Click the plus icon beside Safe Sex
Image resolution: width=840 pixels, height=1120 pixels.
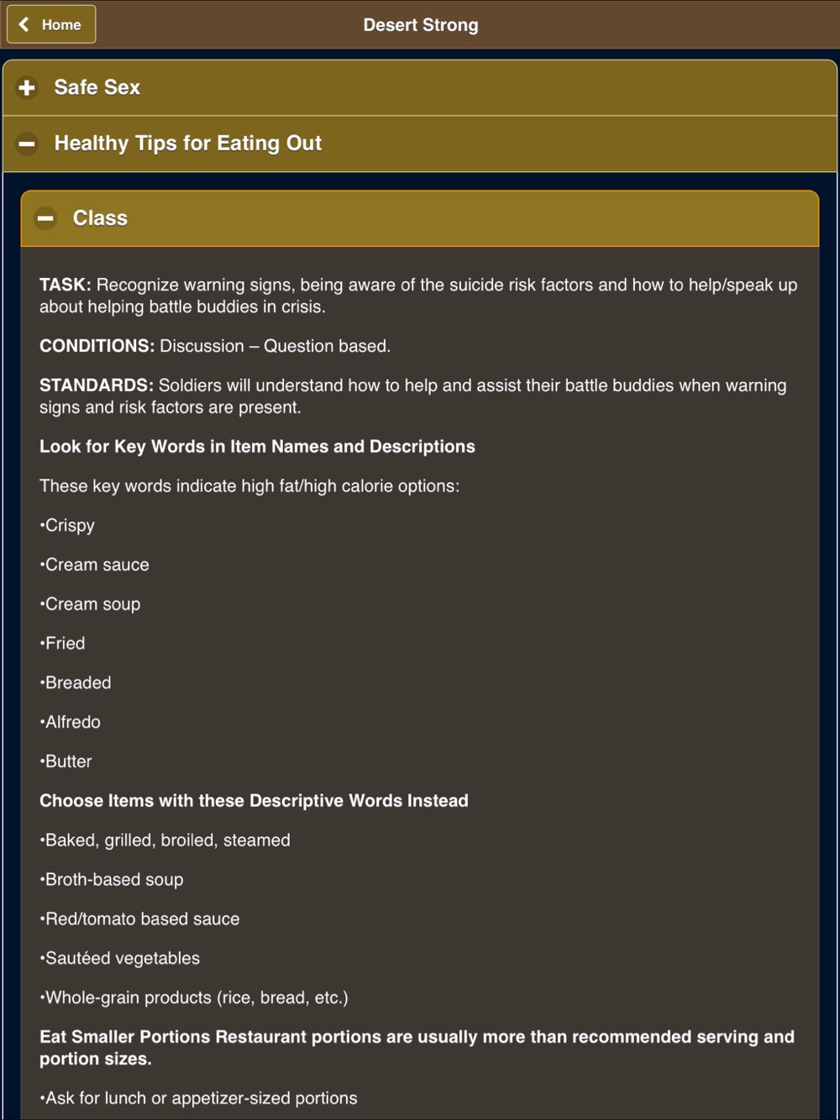(27, 87)
